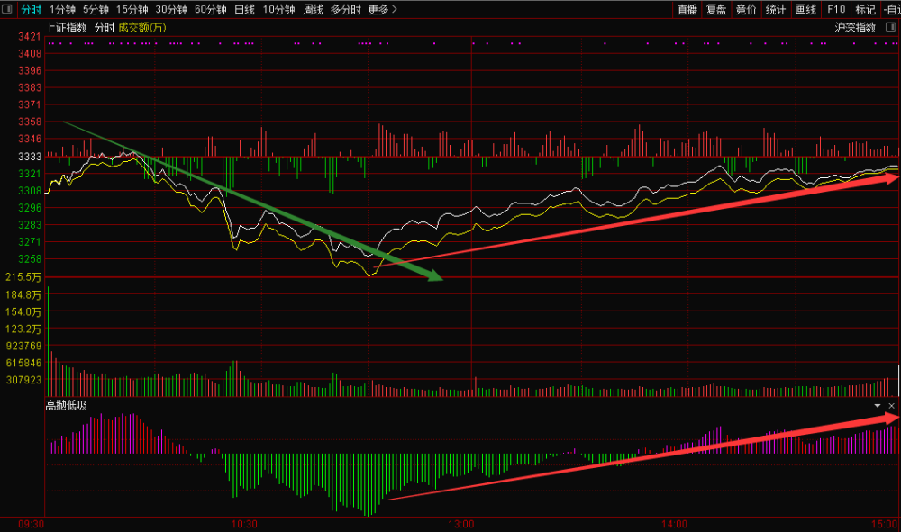Close the 高抛低吸 indicator panel
The image size is (901, 532).
tap(891, 406)
